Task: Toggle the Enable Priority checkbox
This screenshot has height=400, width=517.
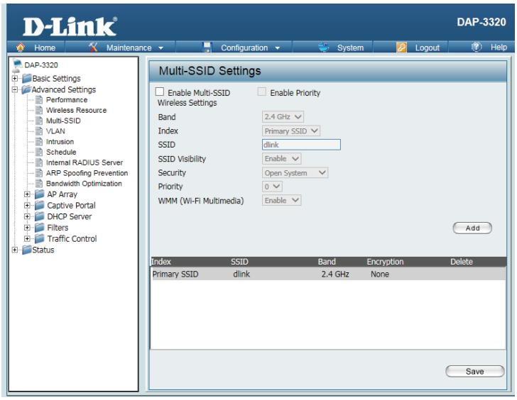Action: [262, 91]
